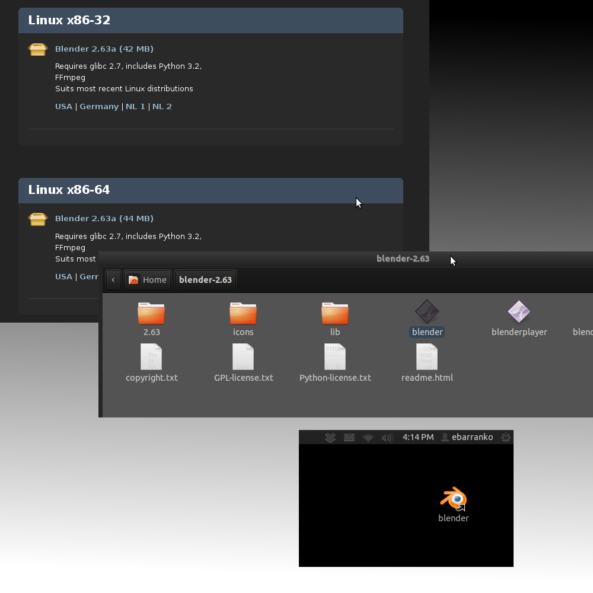Screen dimensions: 593x593
Task: Select the blenderplayer executable icon
Action: [519, 312]
